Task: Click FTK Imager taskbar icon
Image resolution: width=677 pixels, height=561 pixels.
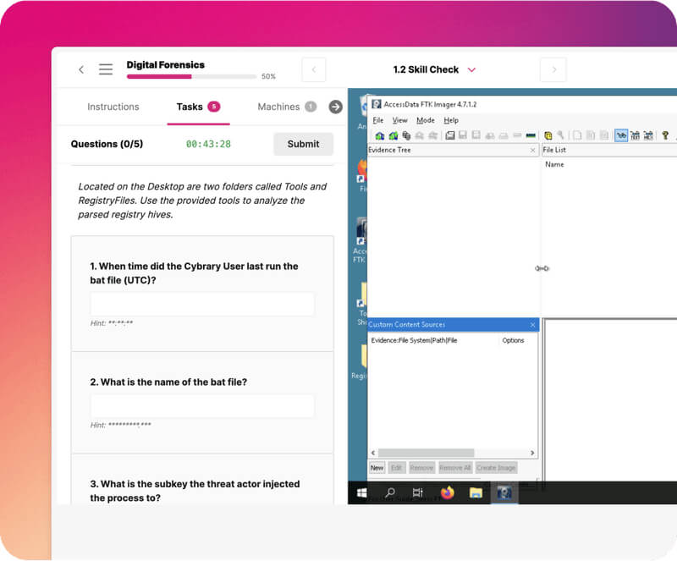Action: pos(504,492)
